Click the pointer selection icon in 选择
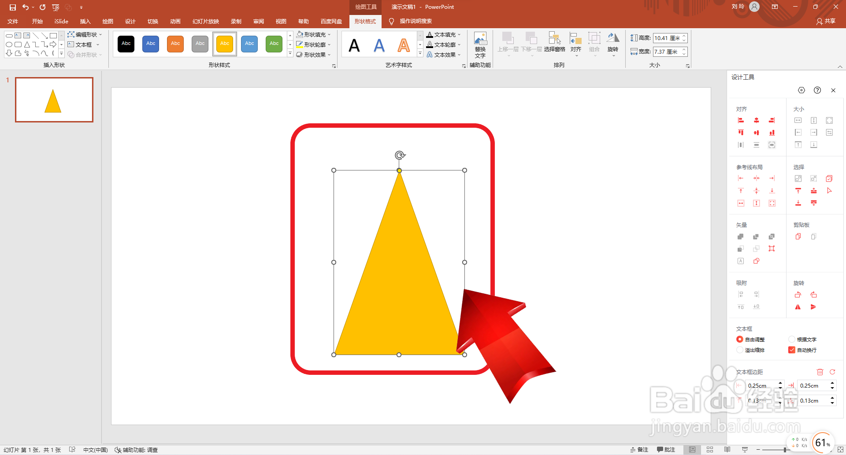The image size is (846, 455). (x=829, y=191)
